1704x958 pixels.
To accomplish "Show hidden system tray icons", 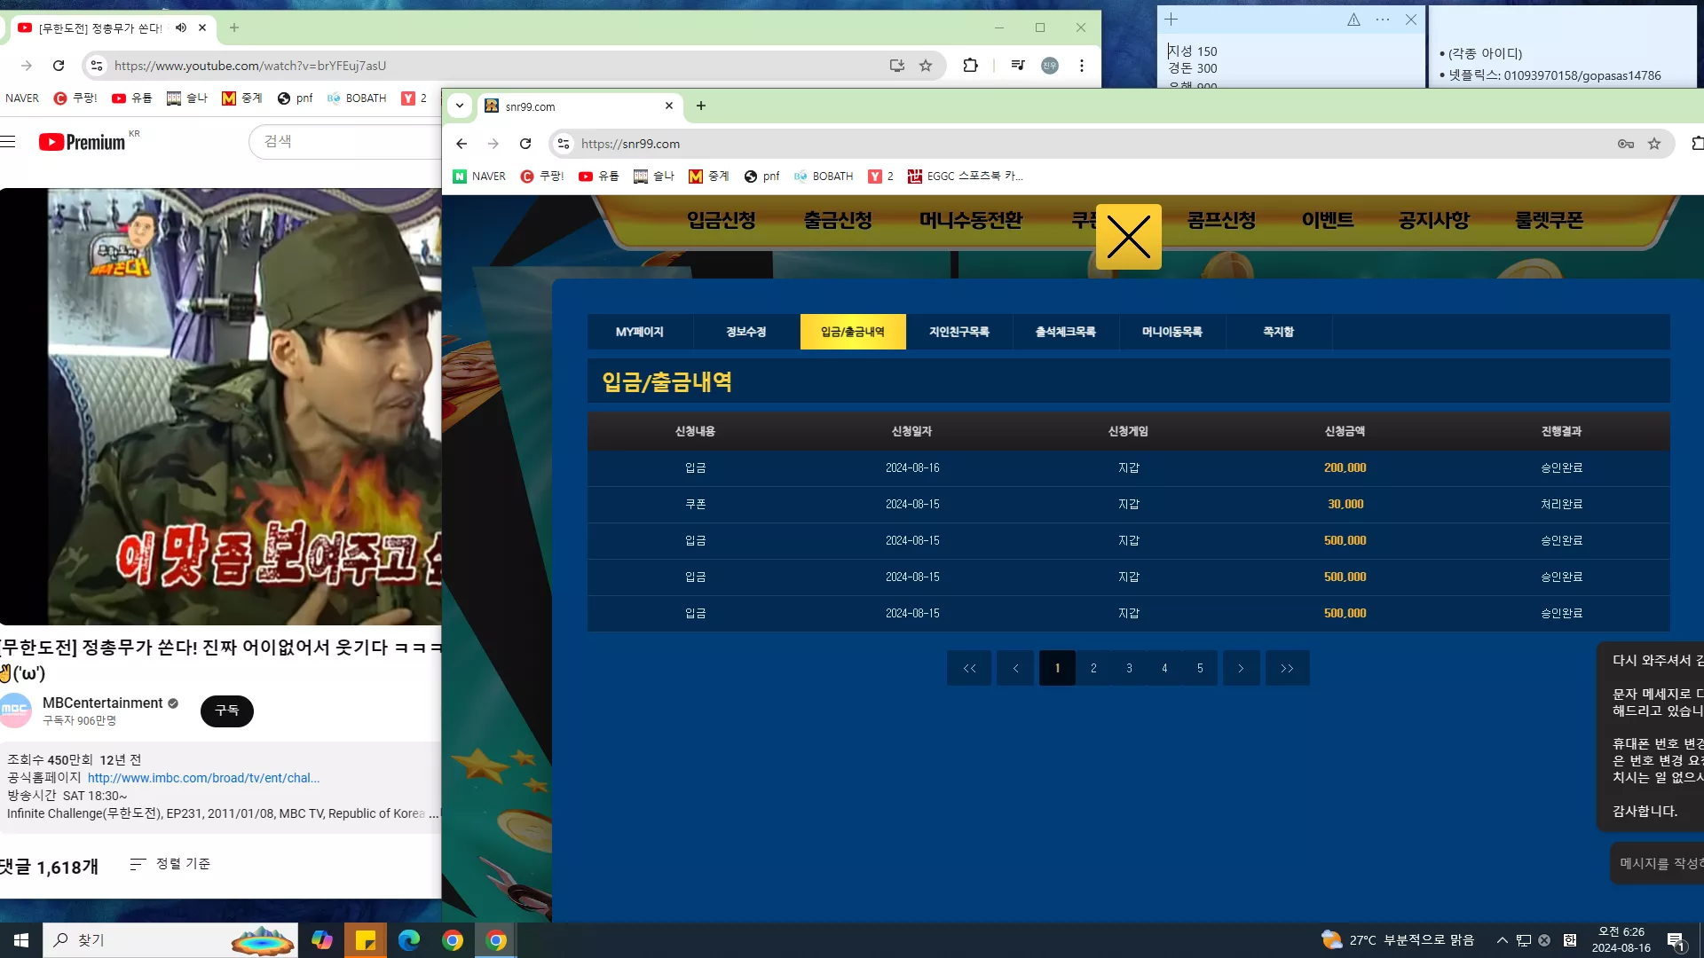I will [x=1503, y=940].
